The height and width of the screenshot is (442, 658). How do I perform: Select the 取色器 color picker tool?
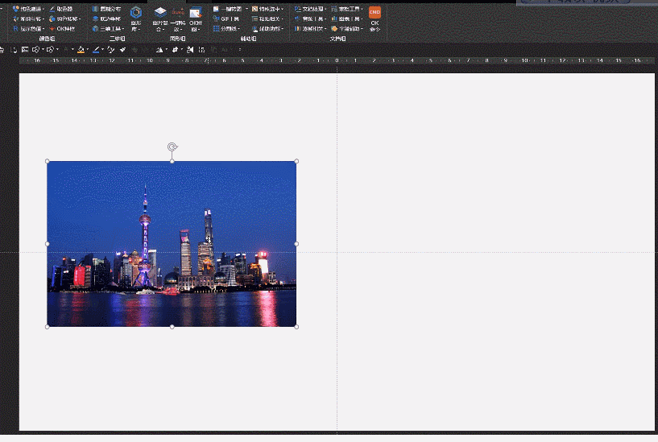click(64, 9)
